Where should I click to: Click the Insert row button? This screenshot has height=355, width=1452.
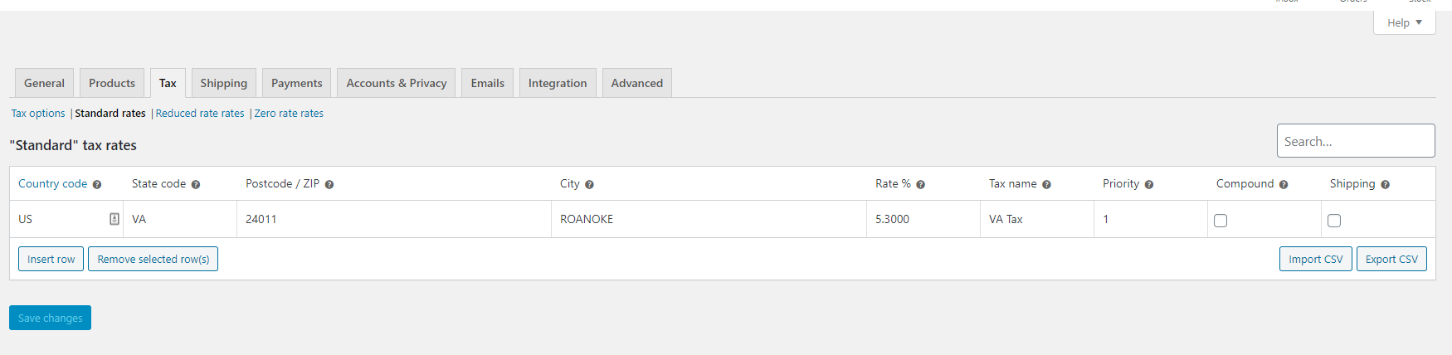[x=51, y=259]
